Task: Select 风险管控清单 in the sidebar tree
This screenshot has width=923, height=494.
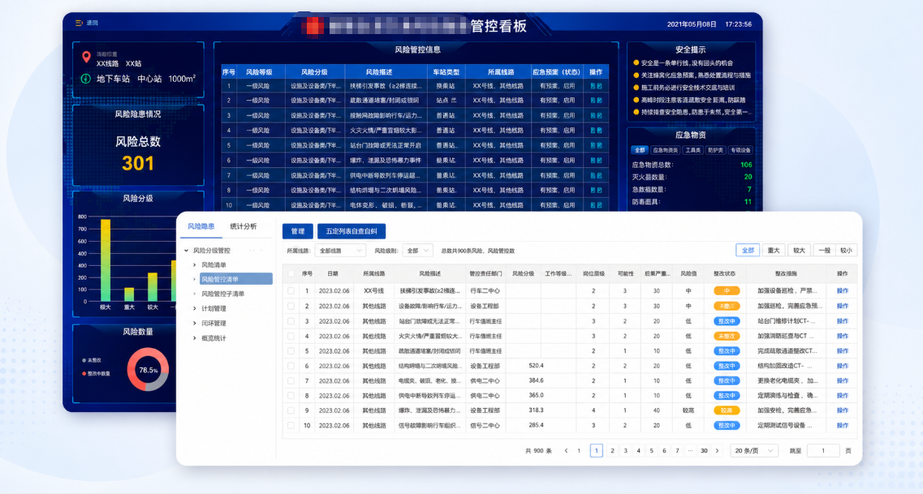Action: [x=235, y=279]
